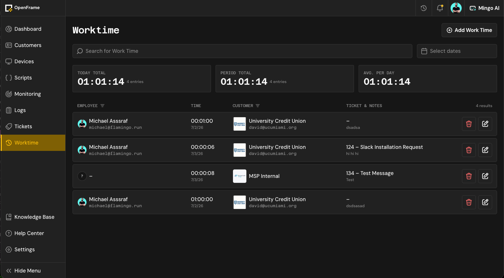Edit the Slack Installation Request entry
This screenshot has height=278, width=504.
pos(485,150)
